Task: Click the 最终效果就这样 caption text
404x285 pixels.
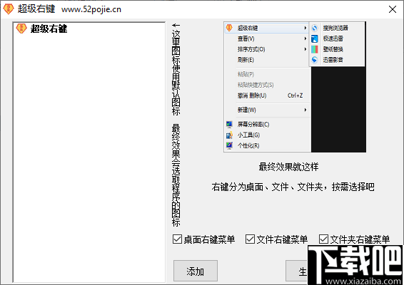Action: pos(288,167)
